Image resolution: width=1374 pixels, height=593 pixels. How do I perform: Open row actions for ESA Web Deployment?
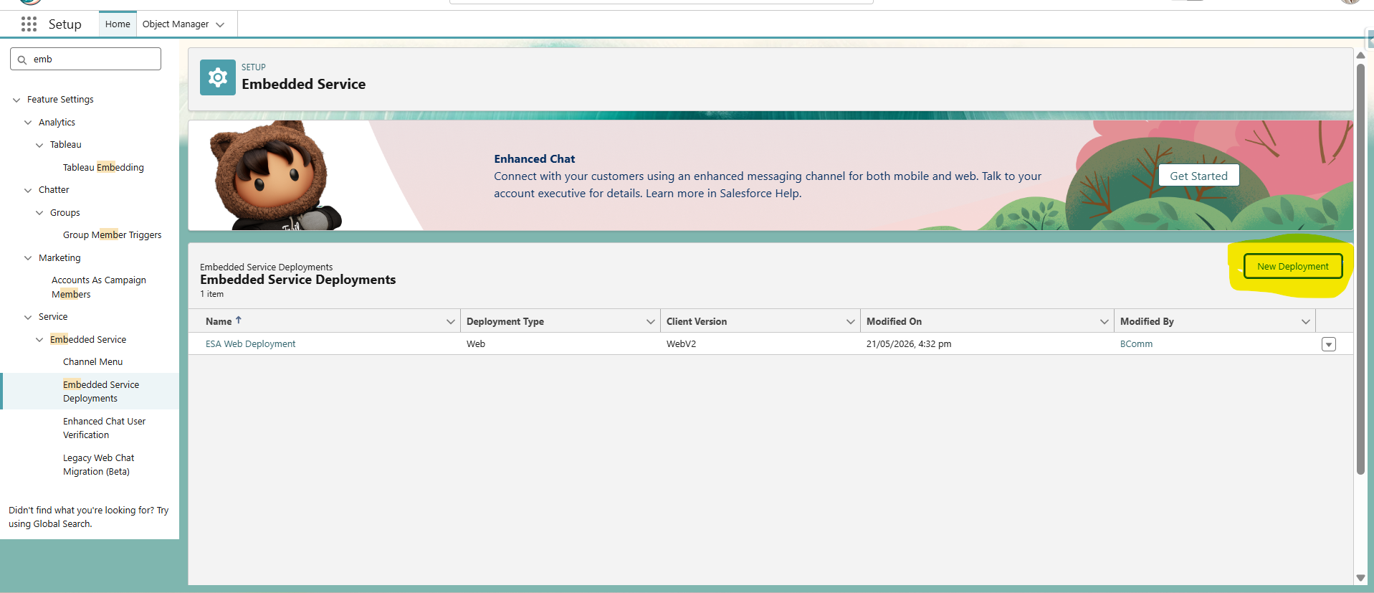1328,344
